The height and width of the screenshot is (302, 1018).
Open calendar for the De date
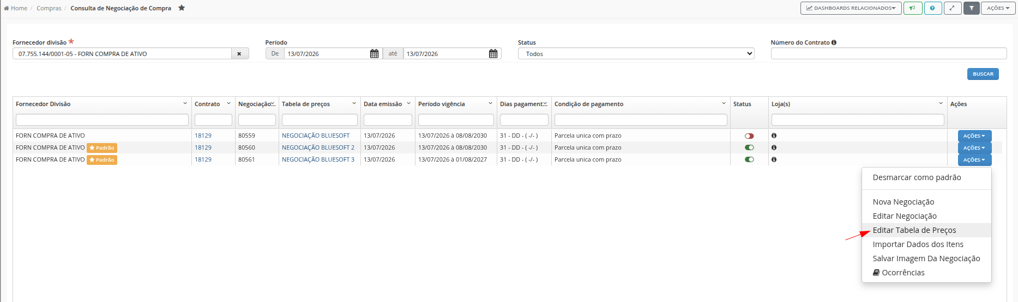[x=375, y=53]
